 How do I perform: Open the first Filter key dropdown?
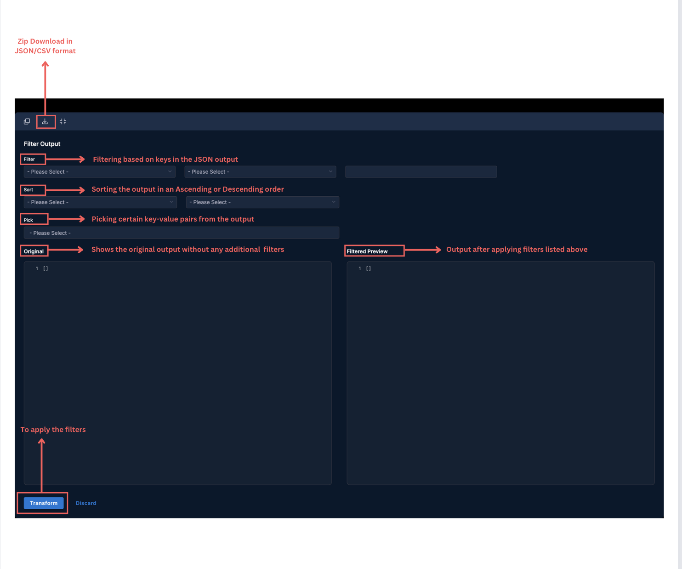[99, 172]
